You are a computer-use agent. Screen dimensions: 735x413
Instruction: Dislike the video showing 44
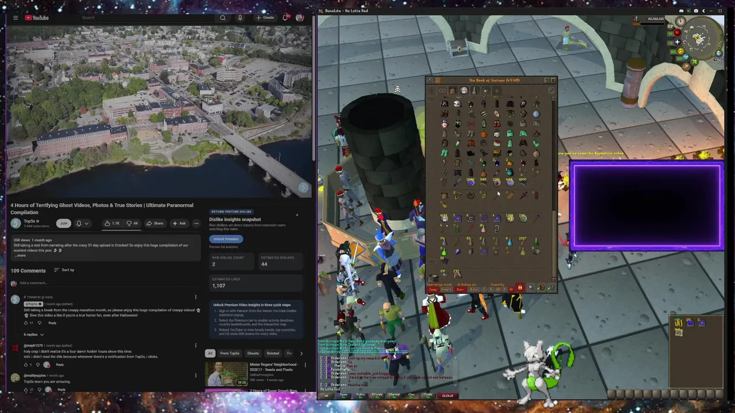pyautogui.click(x=132, y=223)
